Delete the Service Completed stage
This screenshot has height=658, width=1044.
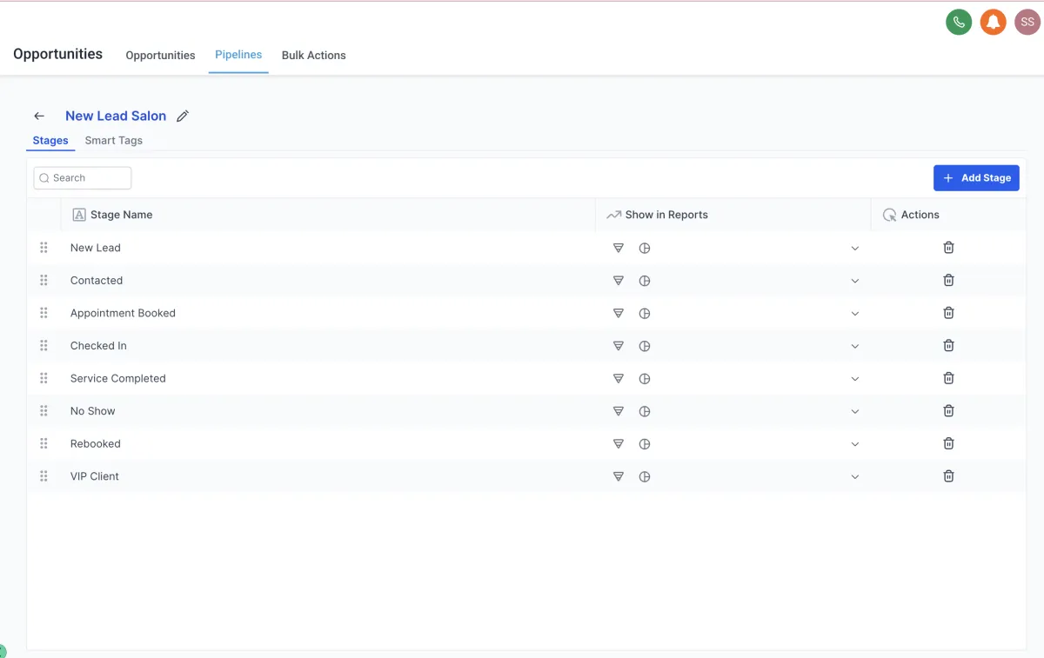(x=948, y=378)
